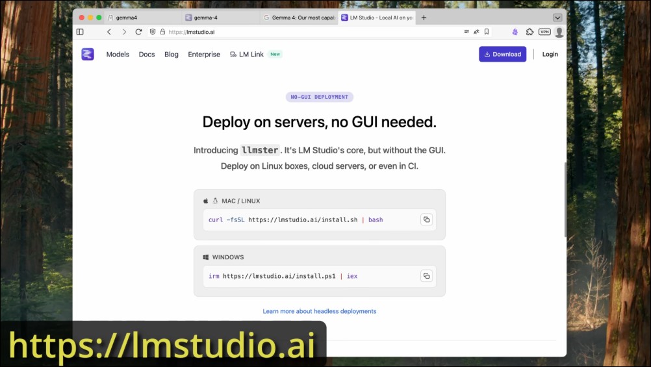Open reader view icon in address bar
This screenshot has height=367, width=651.
(466, 32)
